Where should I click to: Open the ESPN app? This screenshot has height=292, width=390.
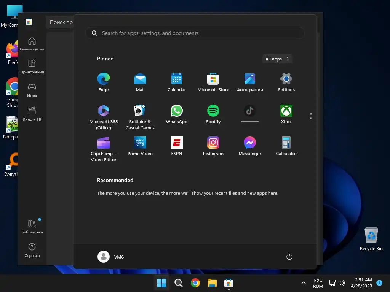(177, 146)
